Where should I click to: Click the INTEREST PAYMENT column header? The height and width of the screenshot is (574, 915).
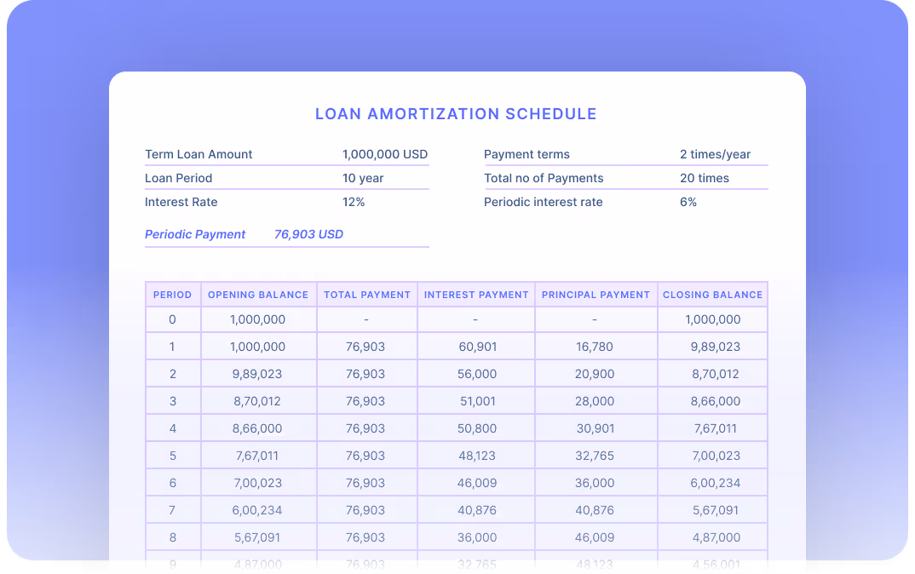coord(476,295)
